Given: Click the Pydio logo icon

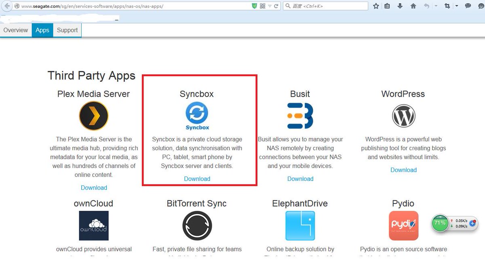Looking at the screenshot, I should pos(403,226).
